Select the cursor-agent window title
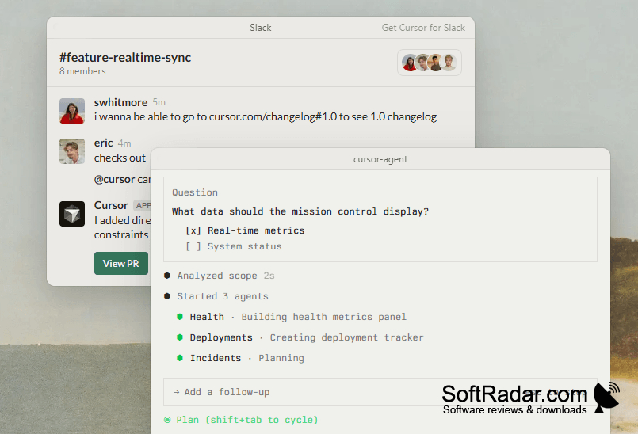Viewport: 638px width, 434px height. click(x=380, y=159)
